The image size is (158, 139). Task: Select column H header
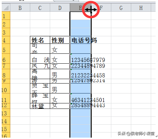pos(141,8)
